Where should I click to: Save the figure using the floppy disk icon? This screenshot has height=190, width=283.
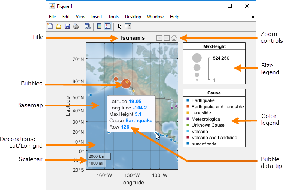tap(67, 26)
